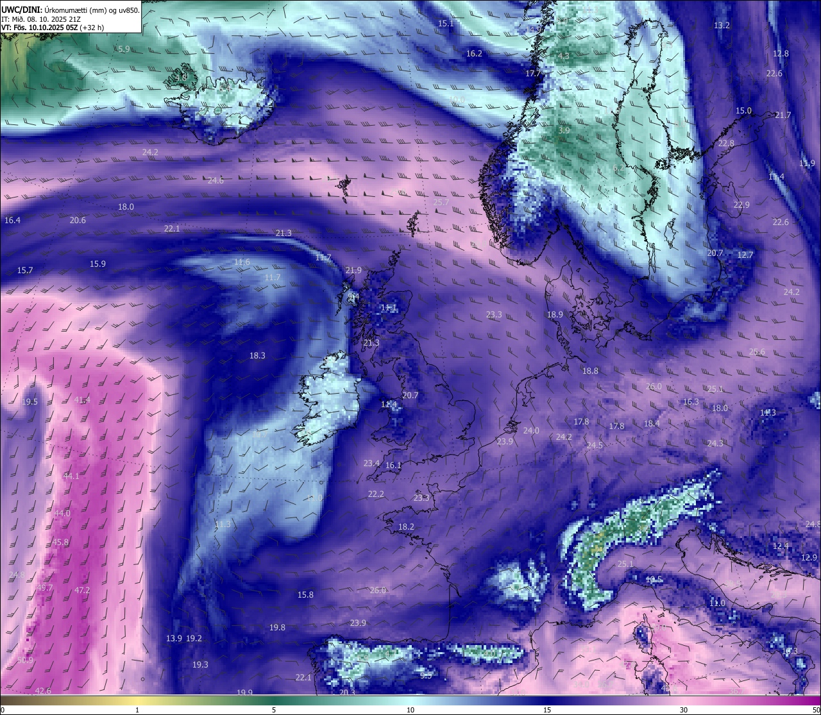Click the color scale at tick 1
This screenshot has width=821, height=715.
tap(137, 710)
